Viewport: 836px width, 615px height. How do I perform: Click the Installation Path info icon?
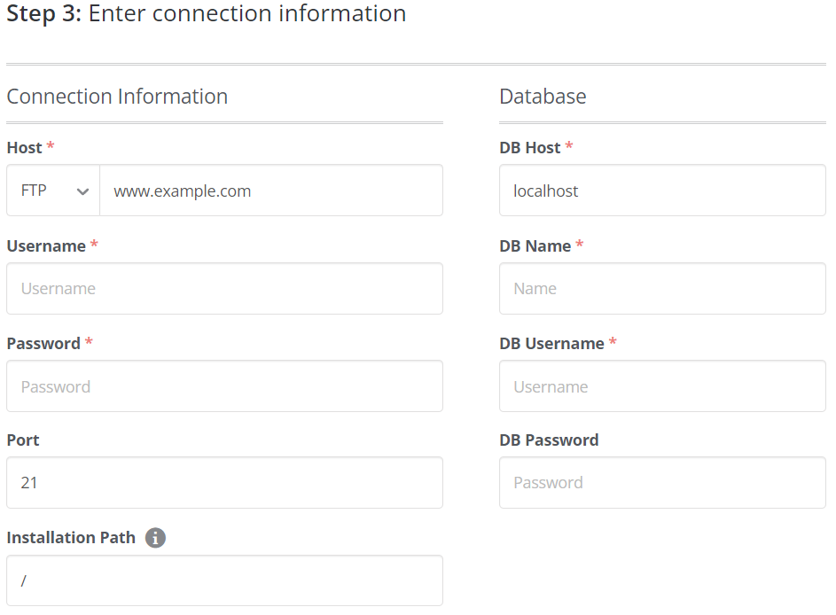pyautogui.click(x=155, y=538)
